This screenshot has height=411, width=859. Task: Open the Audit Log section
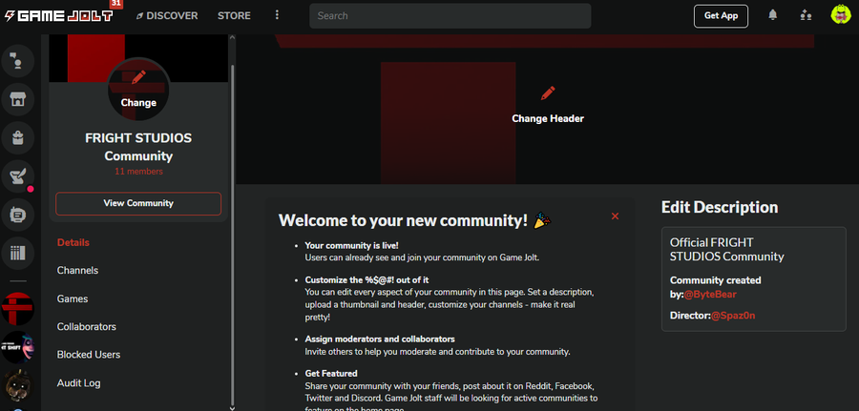point(79,383)
